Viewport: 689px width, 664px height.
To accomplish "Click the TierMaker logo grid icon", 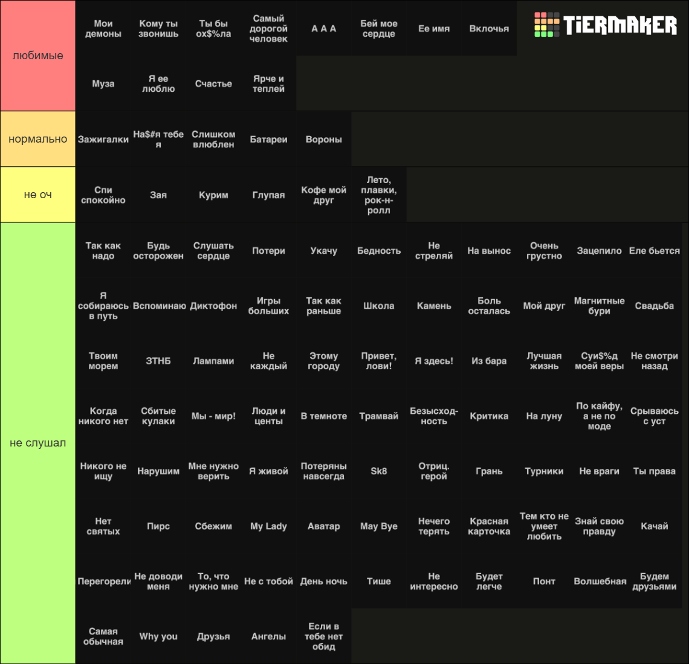I will pos(546,25).
